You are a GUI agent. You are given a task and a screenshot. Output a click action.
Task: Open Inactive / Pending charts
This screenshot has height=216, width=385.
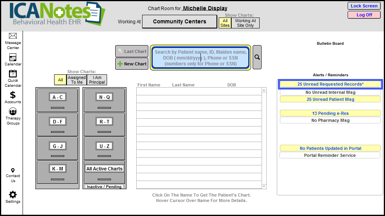(x=104, y=186)
